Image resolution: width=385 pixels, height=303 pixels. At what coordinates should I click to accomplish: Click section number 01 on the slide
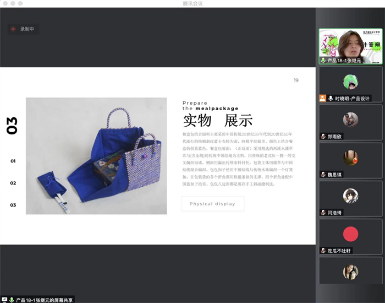click(x=13, y=161)
